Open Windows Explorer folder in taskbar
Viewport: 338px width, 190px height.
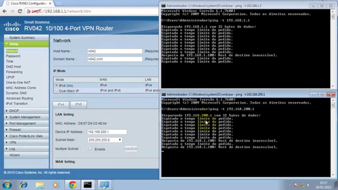pos(40,185)
